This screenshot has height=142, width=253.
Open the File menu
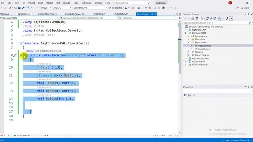(3, 3)
